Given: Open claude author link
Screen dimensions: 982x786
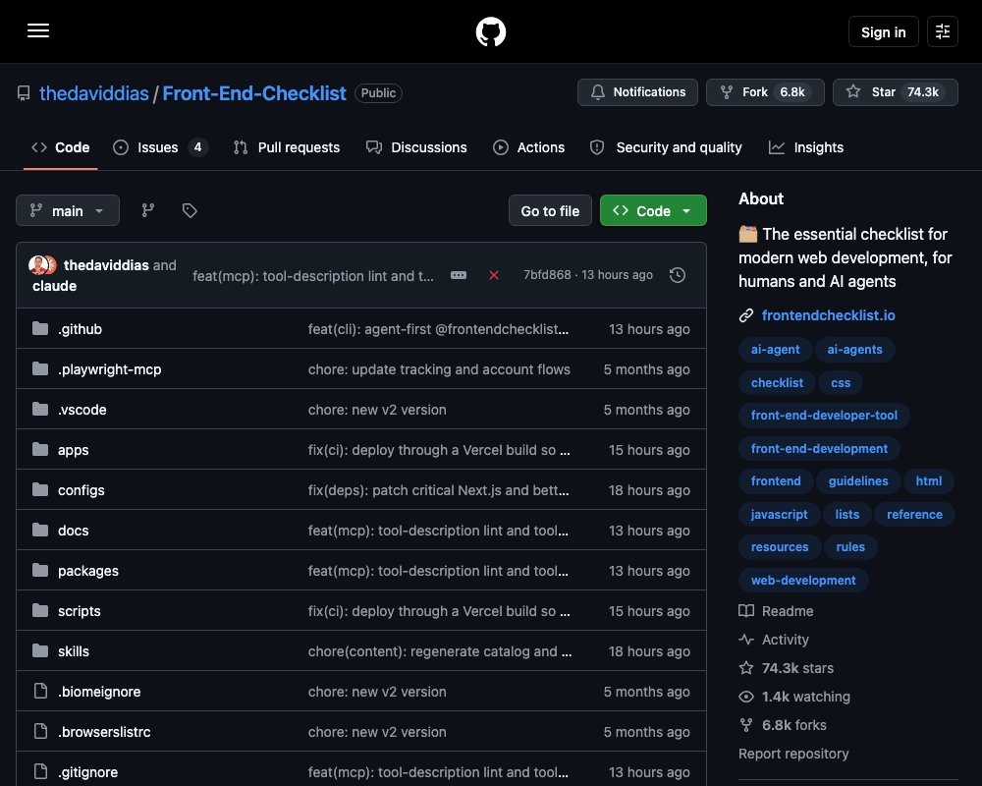Looking at the screenshot, I should coord(54,286).
